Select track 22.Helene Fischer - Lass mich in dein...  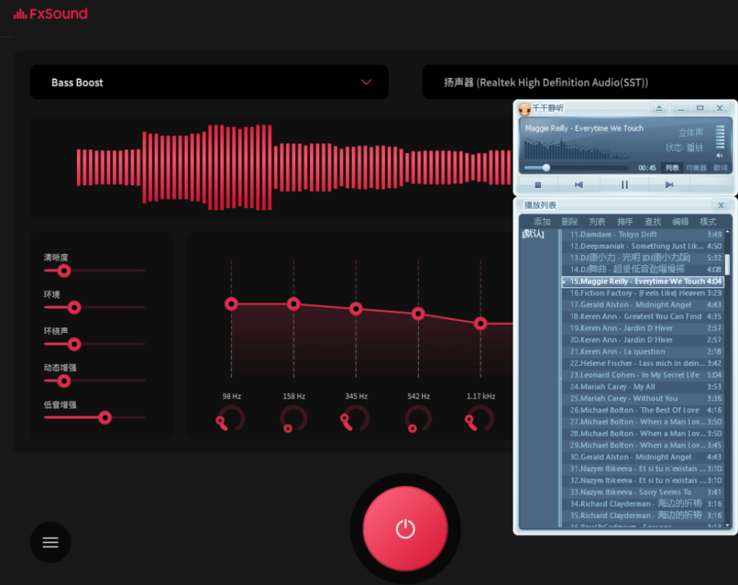click(x=643, y=363)
